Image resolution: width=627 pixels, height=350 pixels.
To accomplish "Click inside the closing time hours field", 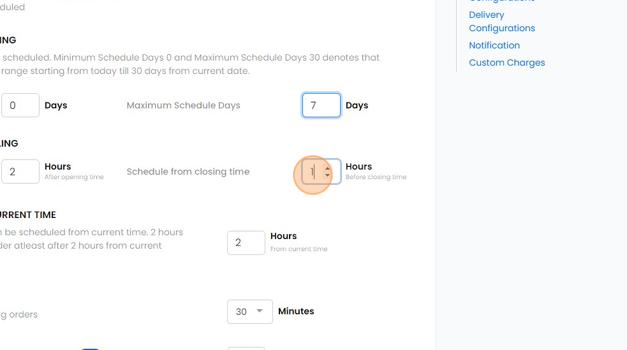I will click(314, 172).
